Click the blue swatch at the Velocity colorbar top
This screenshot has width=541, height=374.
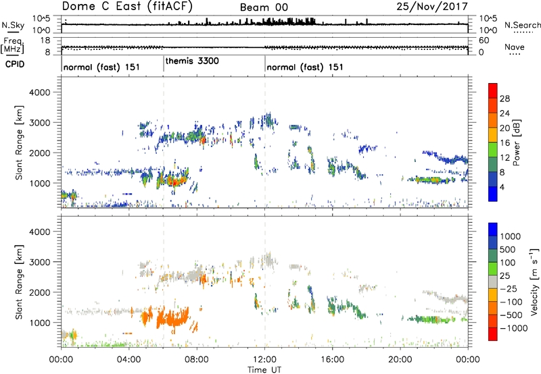[493, 230]
